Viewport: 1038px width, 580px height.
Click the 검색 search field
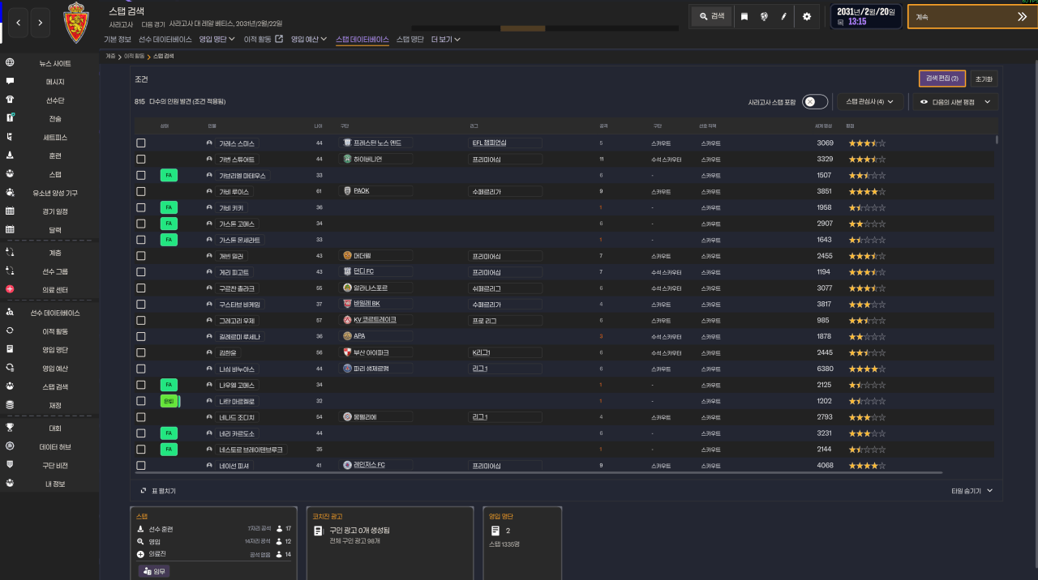point(712,16)
